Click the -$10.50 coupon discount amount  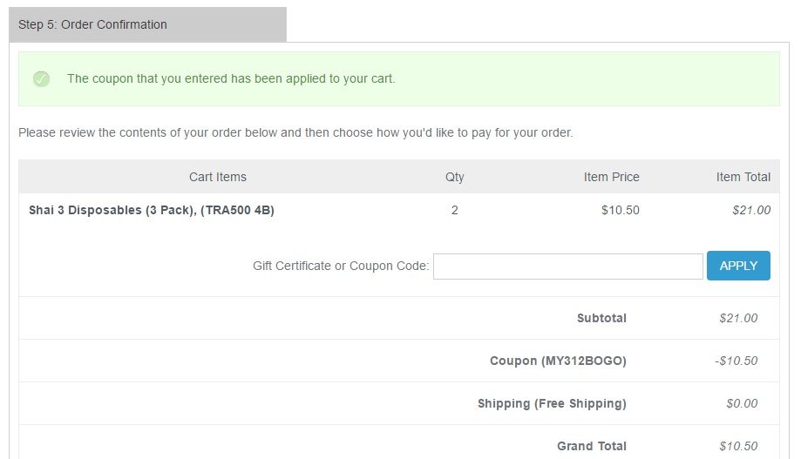pos(737,361)
